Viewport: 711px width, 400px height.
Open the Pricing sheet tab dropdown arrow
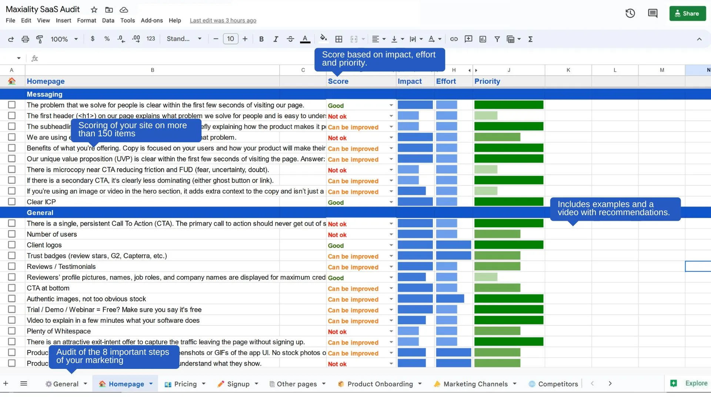(x=204, y=384)
